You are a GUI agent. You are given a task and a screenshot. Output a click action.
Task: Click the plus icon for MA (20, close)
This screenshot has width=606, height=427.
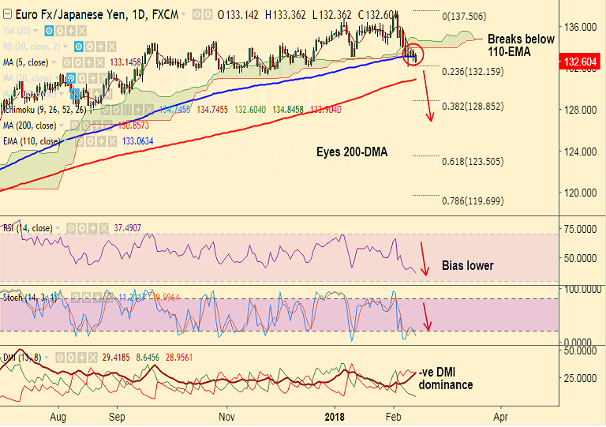[x=92, y=78]
